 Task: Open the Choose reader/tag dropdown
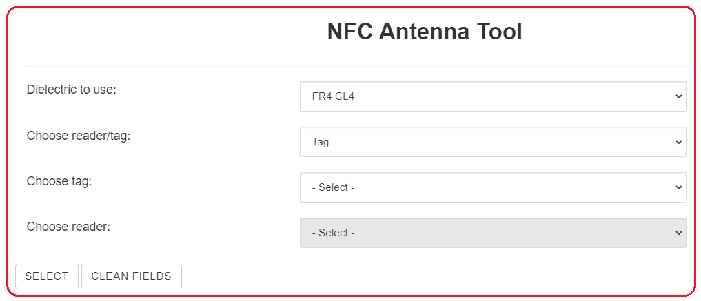point(492,142)
